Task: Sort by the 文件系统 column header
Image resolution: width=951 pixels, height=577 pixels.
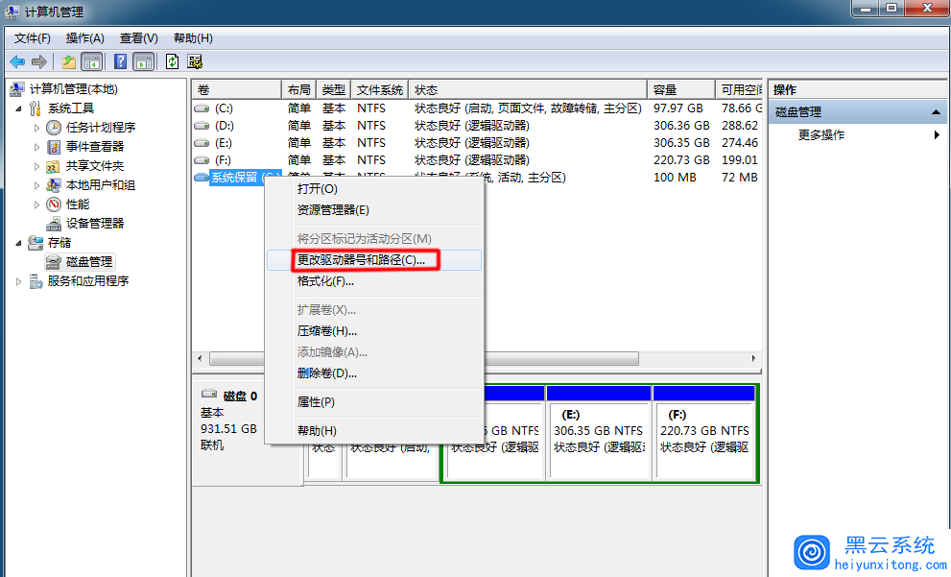Action: (x=380, y=90)
